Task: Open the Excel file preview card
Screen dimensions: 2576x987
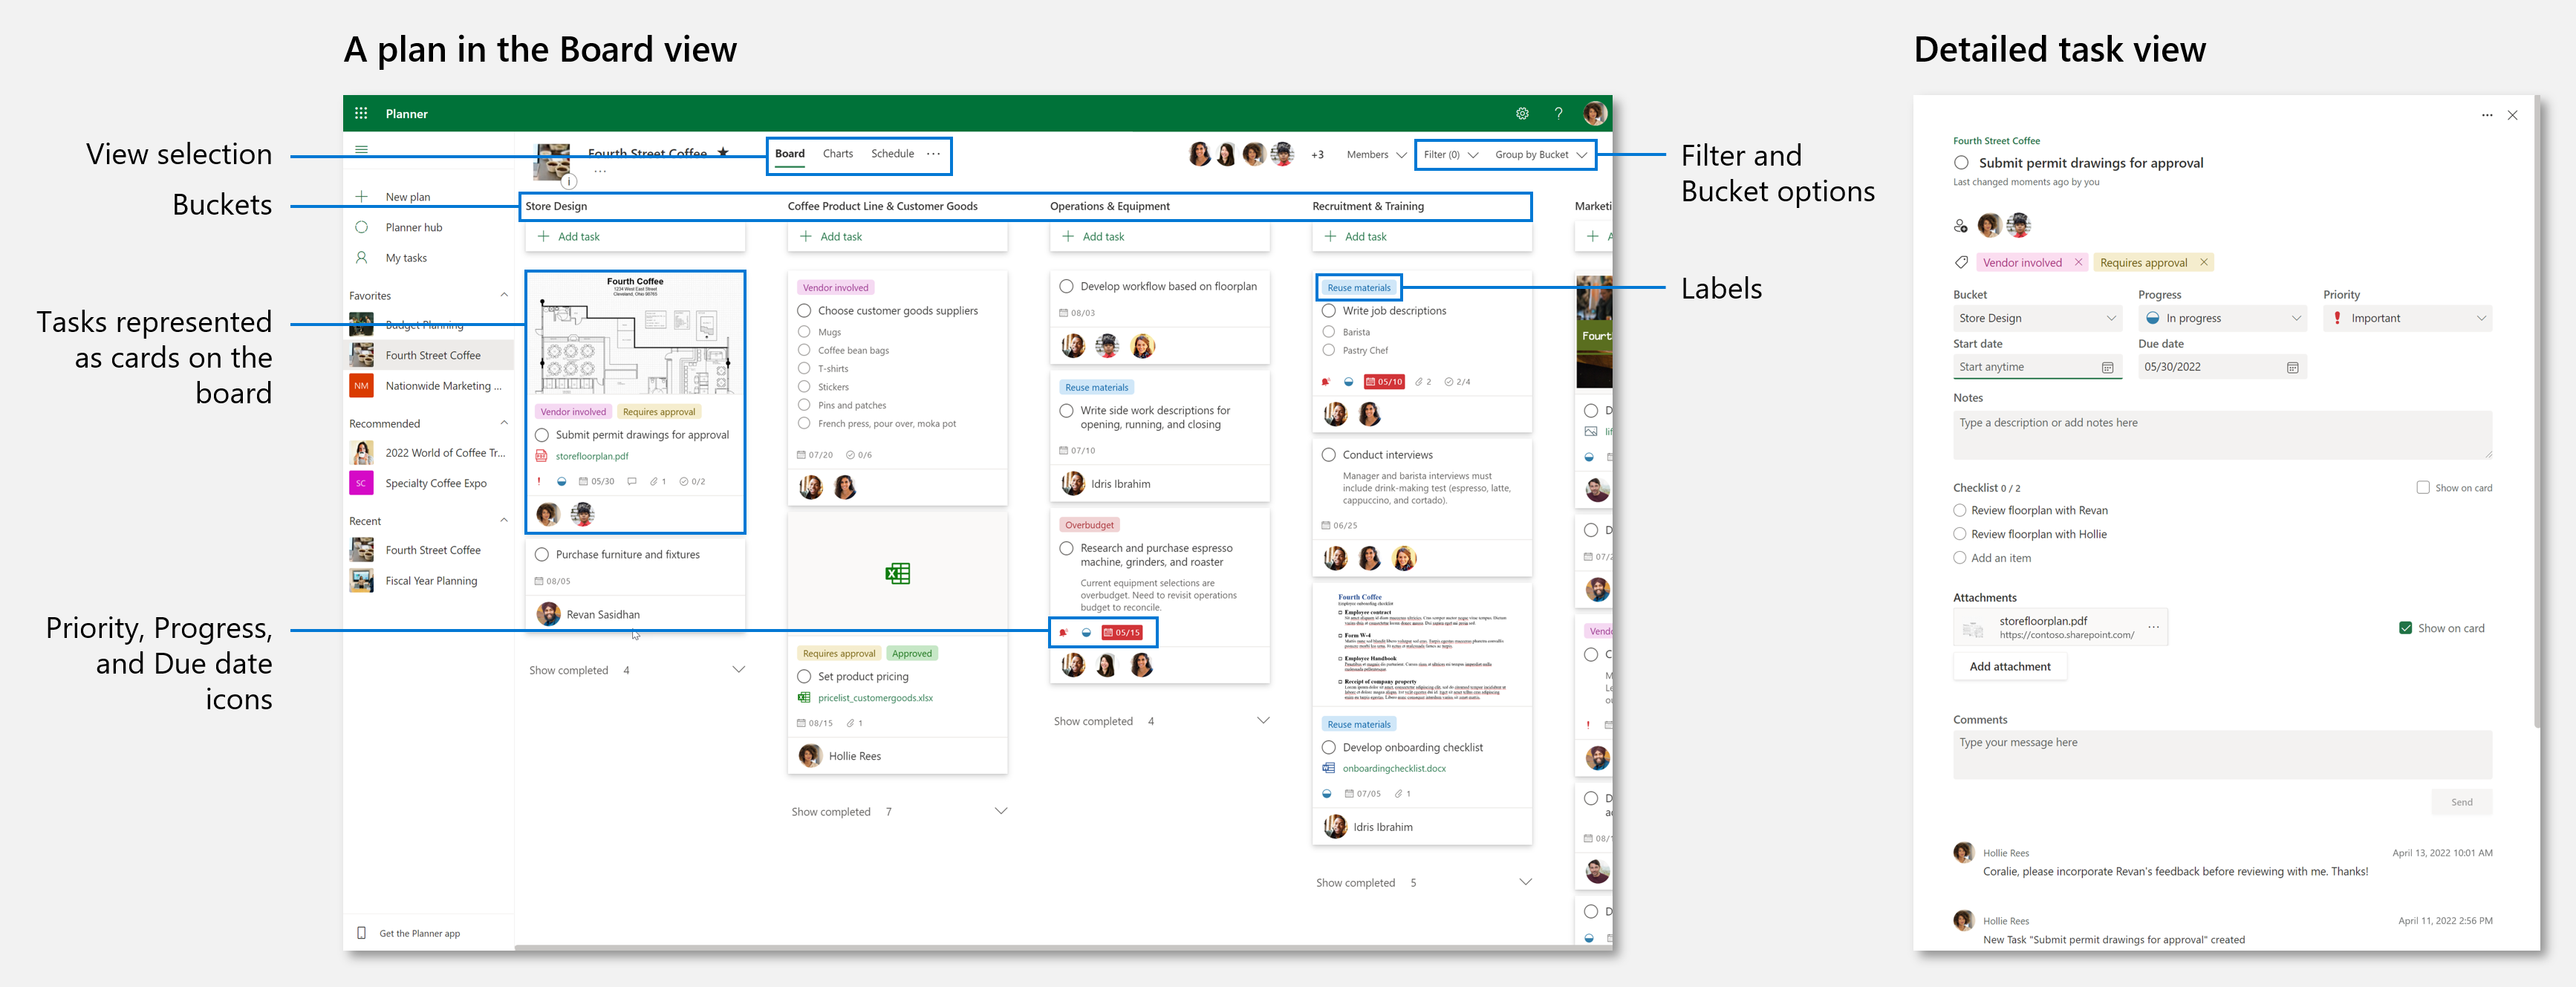Action: (897, 573)
